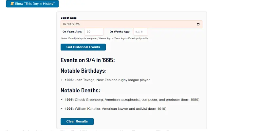Click the Jazz Tevaga birthday entry
The height and width of the screenshot is (131, 262).
(107, 80)
